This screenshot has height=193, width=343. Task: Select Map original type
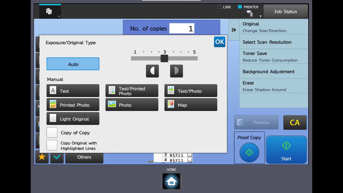(x=191, y=105)
